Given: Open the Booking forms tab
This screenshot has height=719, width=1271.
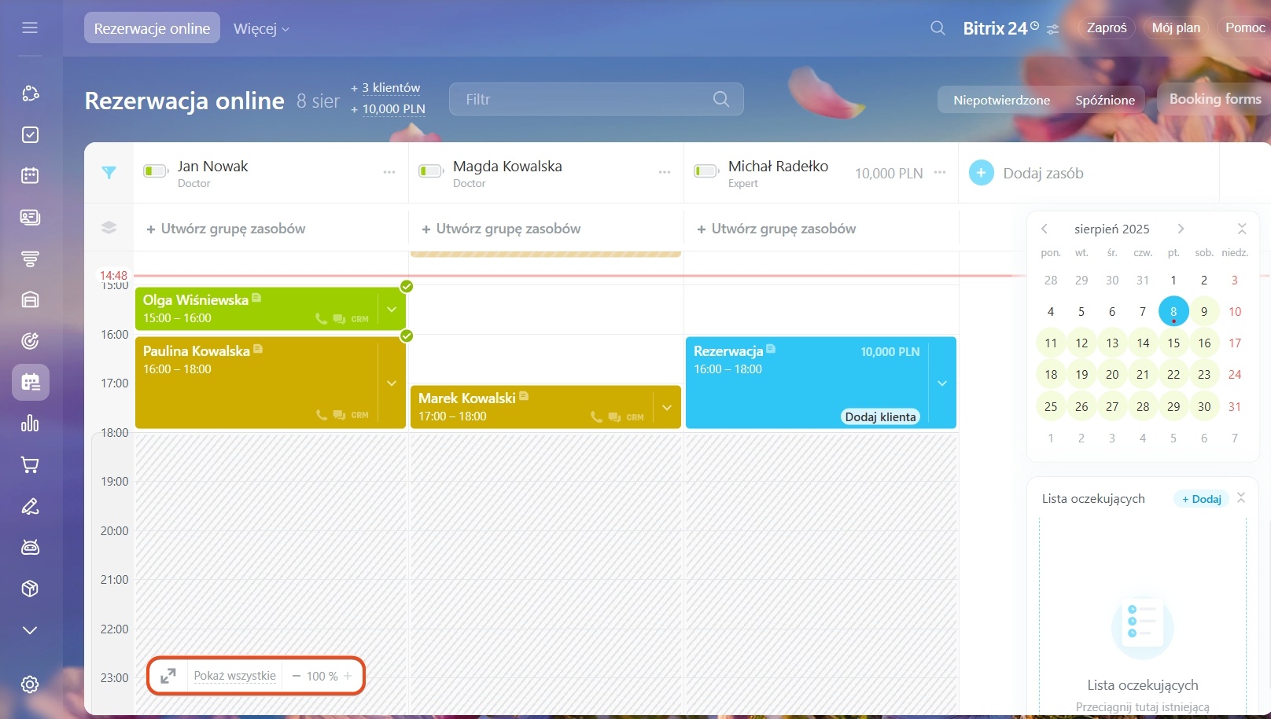Looking at the screenshot, I should (1214, 99).
